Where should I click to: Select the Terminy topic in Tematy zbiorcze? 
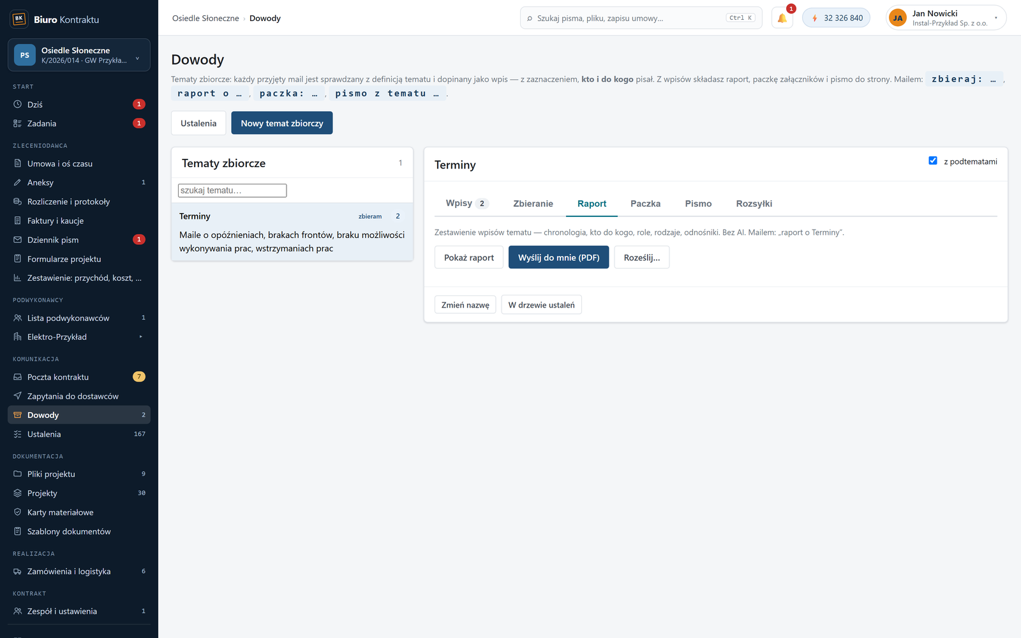coord(292,232)
